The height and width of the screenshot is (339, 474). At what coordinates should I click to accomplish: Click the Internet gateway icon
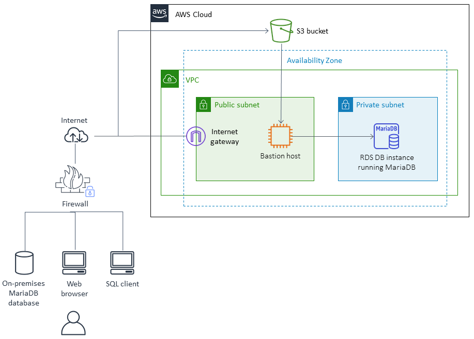[x=195, y=136]
